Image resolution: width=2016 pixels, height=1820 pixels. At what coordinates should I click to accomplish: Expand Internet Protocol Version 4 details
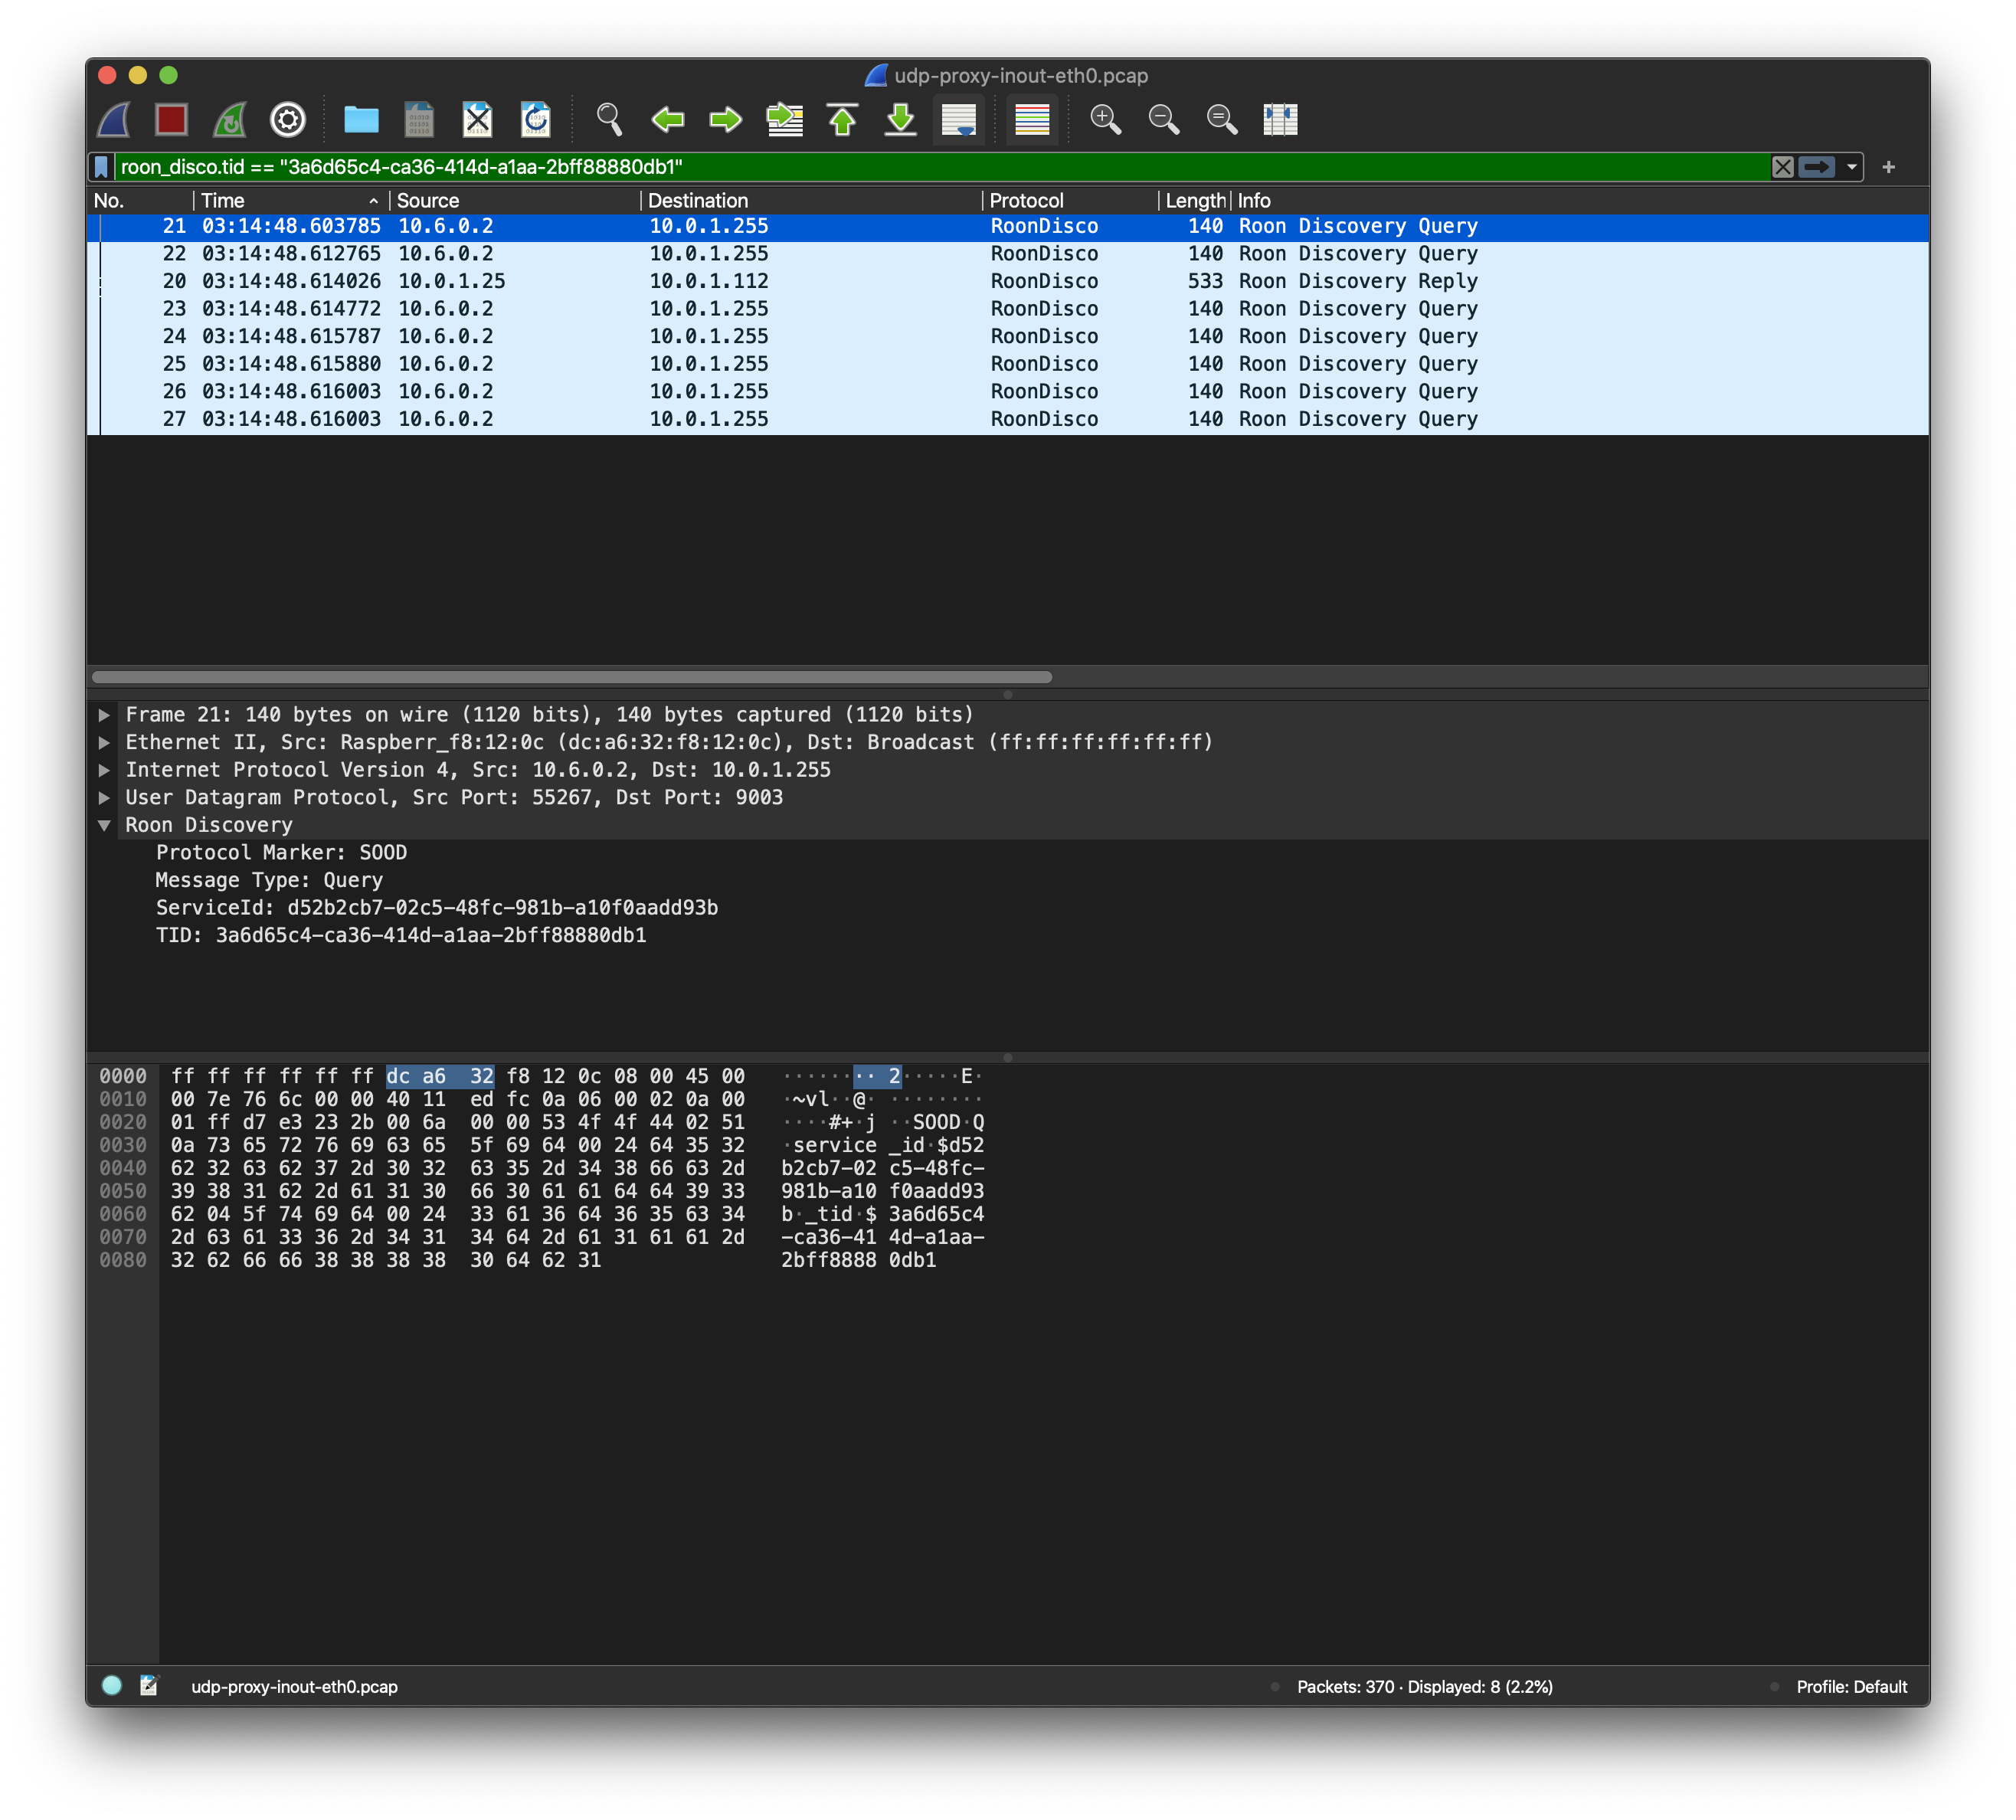pos(104,771)
